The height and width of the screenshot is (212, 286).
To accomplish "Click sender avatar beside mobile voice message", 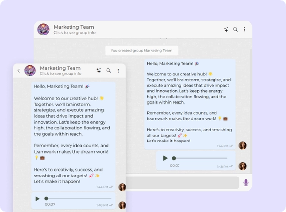I will 122,205.
